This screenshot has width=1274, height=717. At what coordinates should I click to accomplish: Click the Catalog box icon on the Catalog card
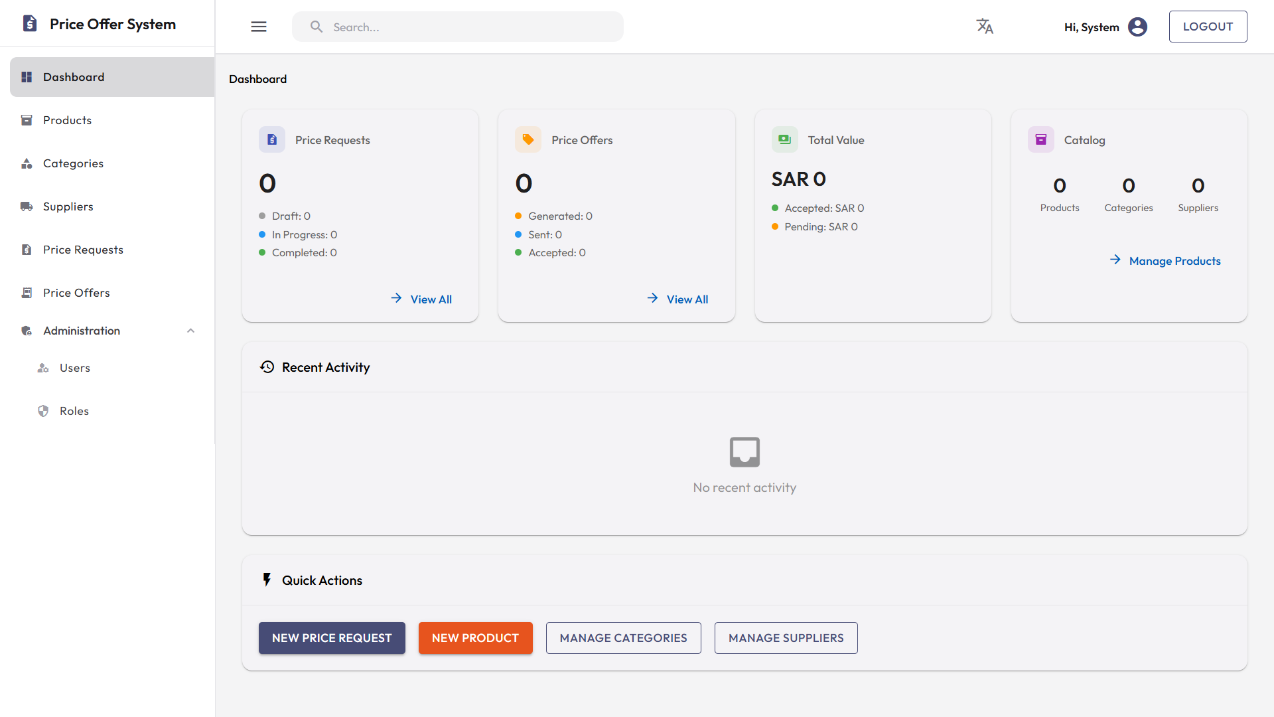1041,139
